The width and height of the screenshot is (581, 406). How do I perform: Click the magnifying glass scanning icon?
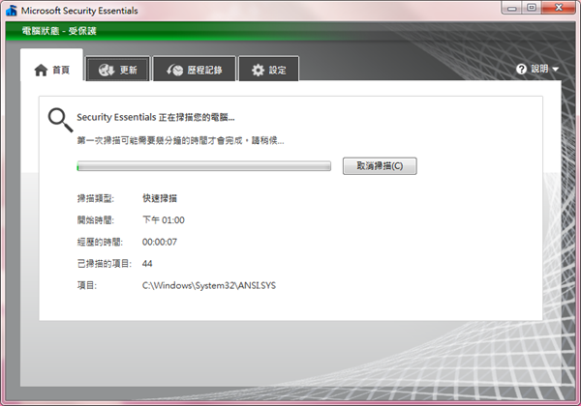[x=60, y=120]
